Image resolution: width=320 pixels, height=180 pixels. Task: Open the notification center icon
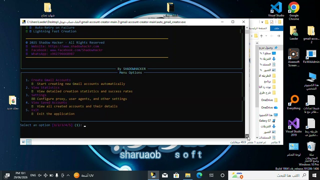pos(7,175)
